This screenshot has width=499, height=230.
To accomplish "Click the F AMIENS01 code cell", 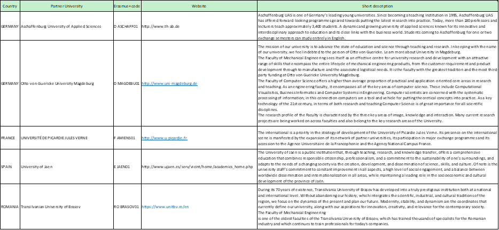I will [x=127, y=138].
